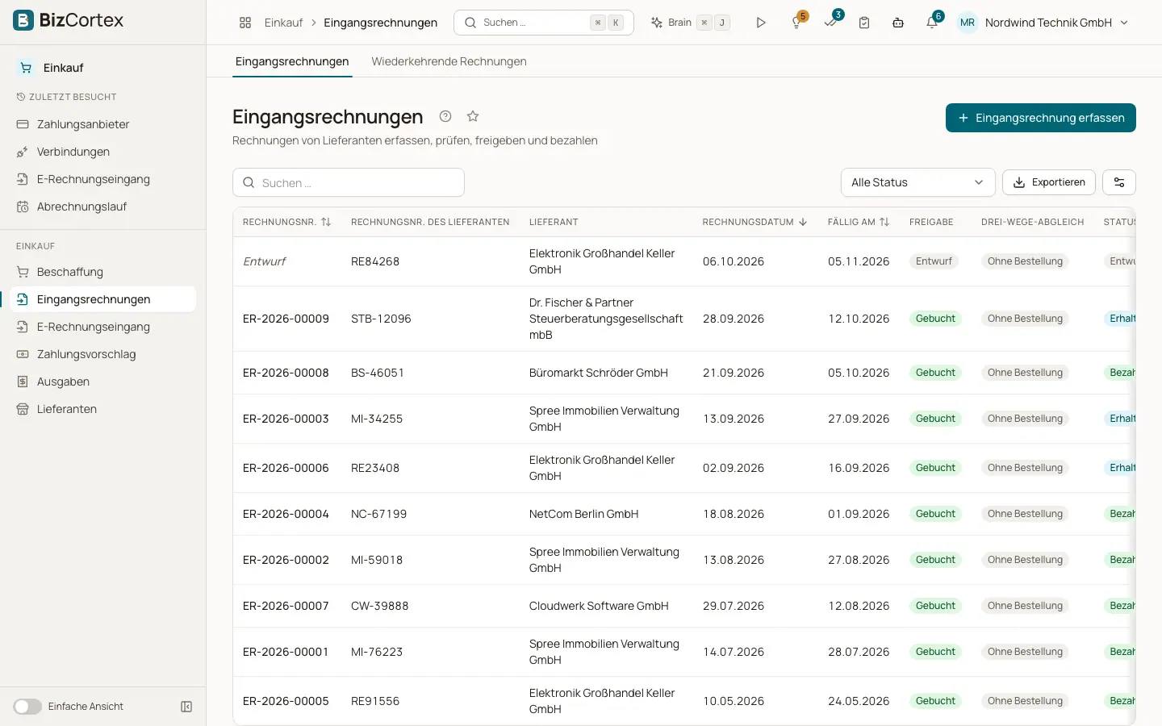Click the BizCortex logo

69,20
